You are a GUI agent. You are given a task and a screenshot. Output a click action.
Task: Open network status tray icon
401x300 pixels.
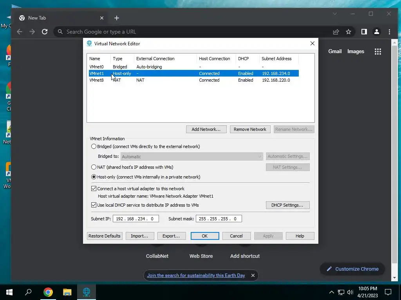(341, 292)
